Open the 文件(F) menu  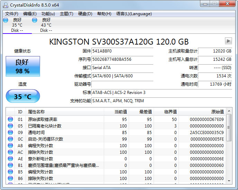(12, 14)
